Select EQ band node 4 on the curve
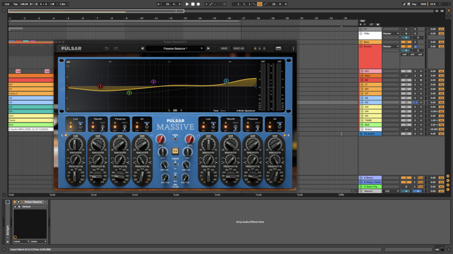 tap(226, 81)
